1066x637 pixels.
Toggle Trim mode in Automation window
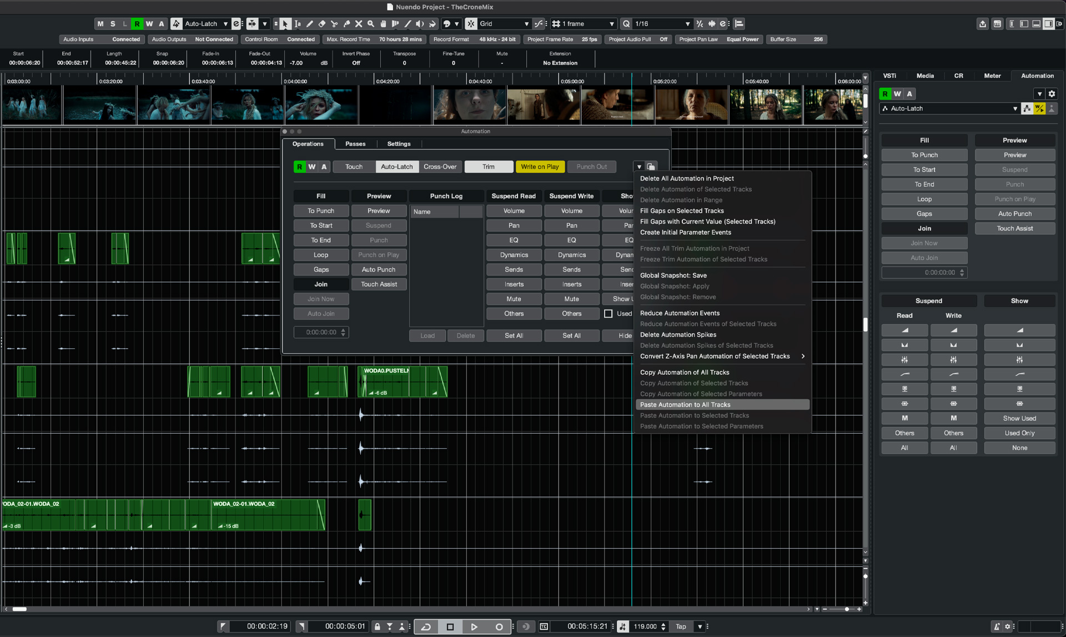click(x=488, y=167)
